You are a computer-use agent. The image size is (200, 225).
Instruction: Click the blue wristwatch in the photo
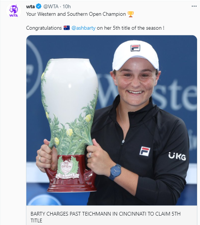point(115,172)
